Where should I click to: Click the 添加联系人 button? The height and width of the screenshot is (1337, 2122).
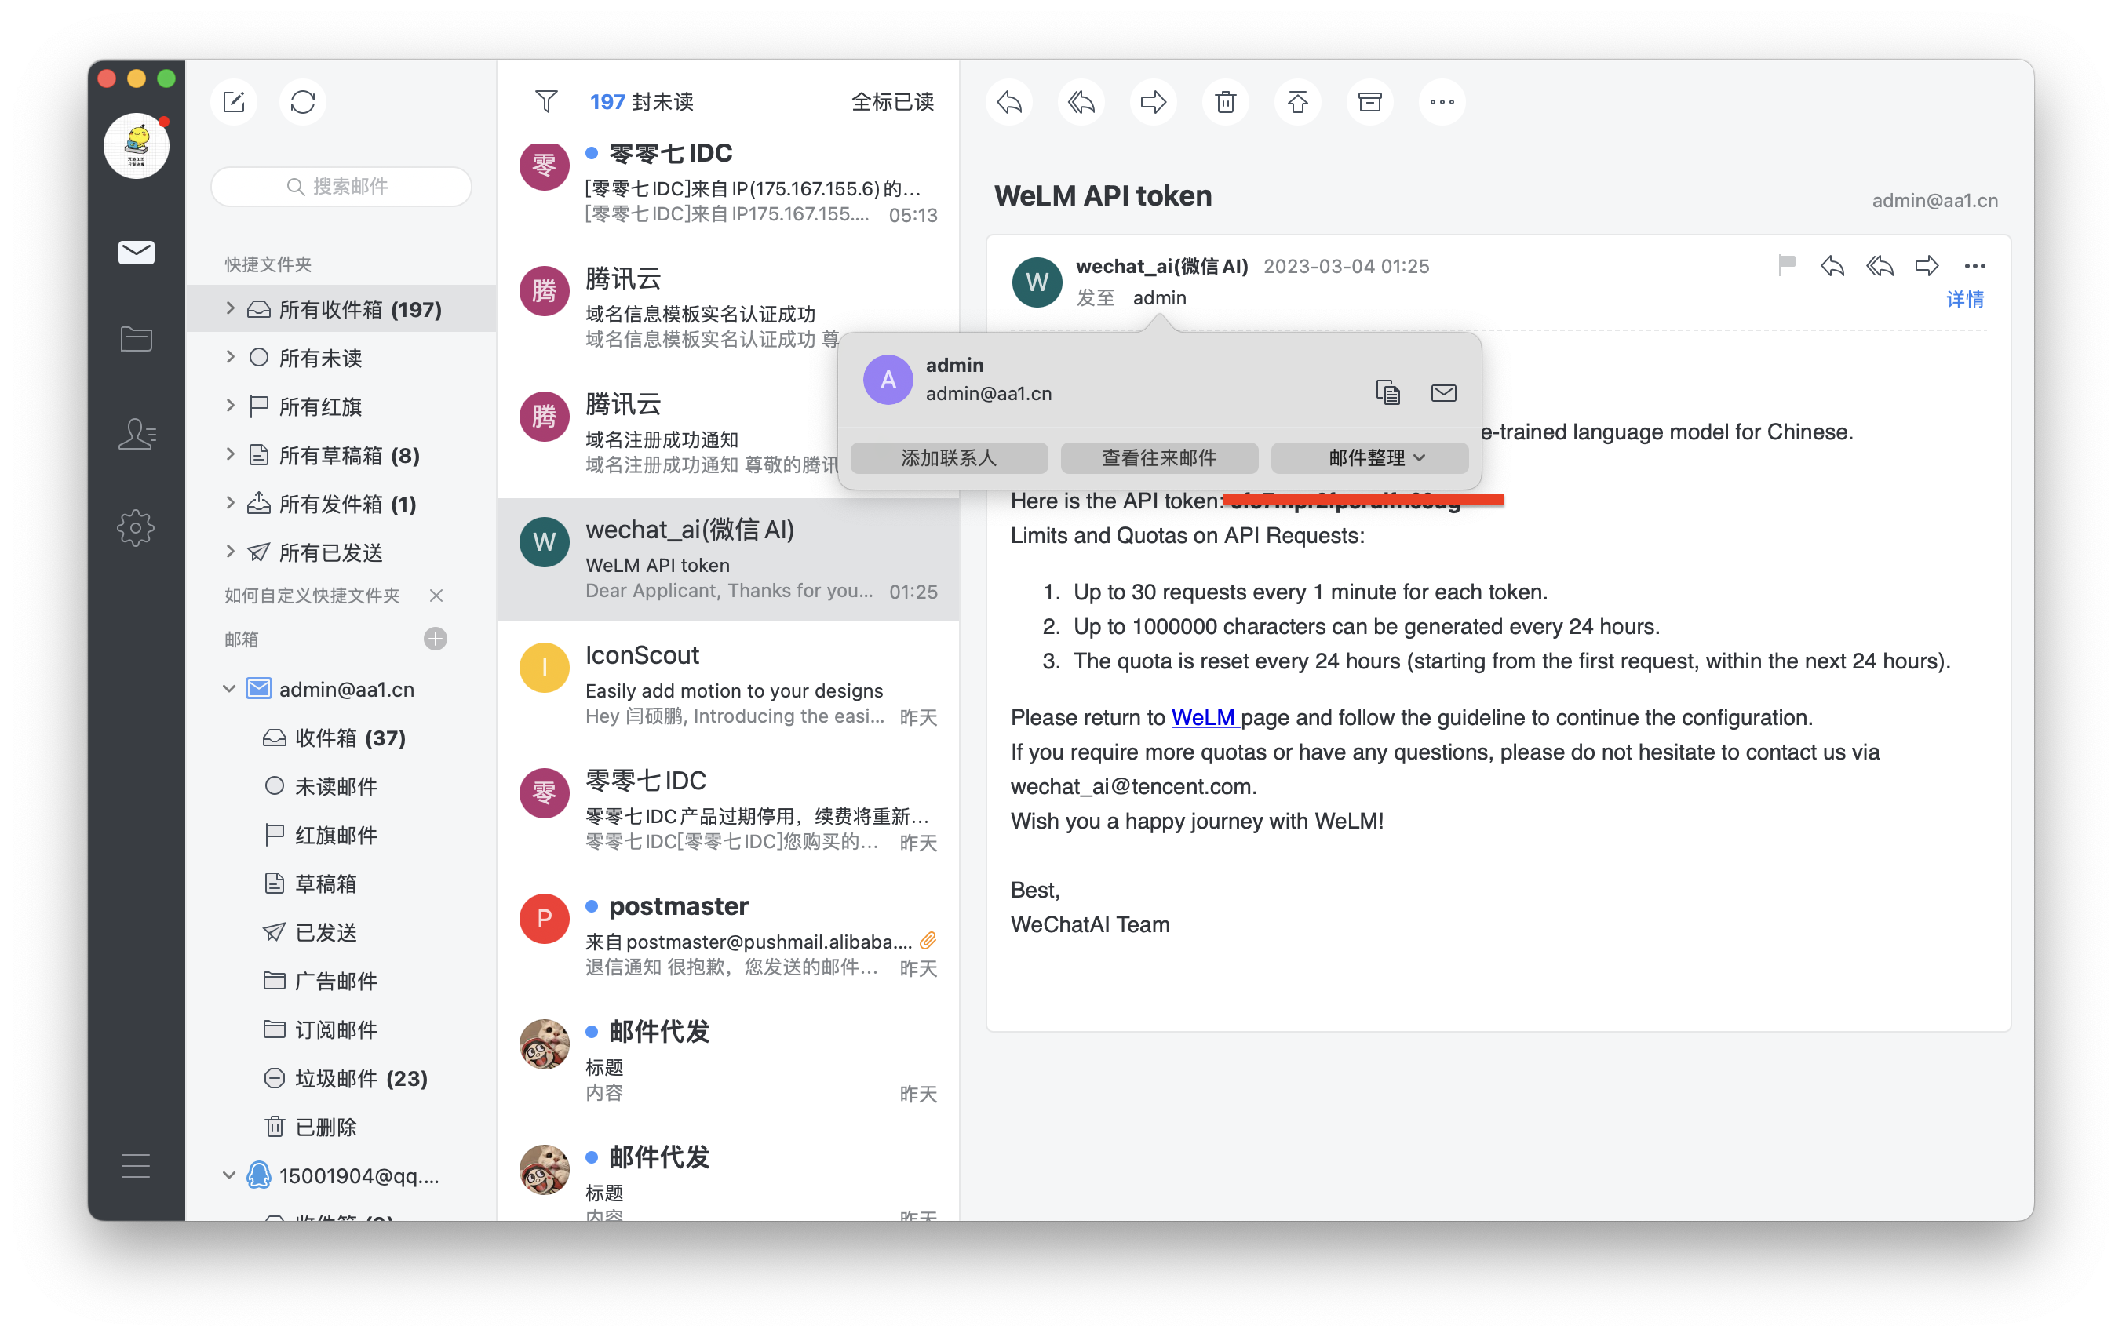(949, 457)
